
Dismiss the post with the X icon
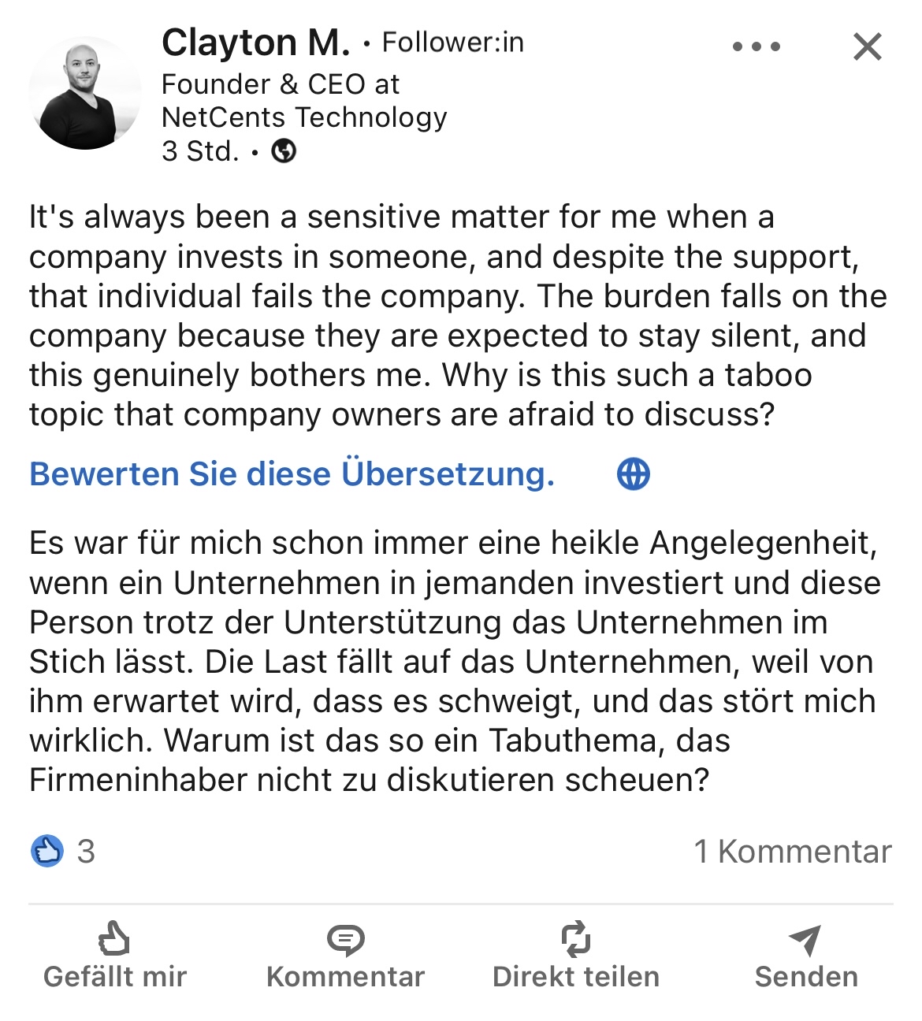pyautogui.click(x=867, y=47)
